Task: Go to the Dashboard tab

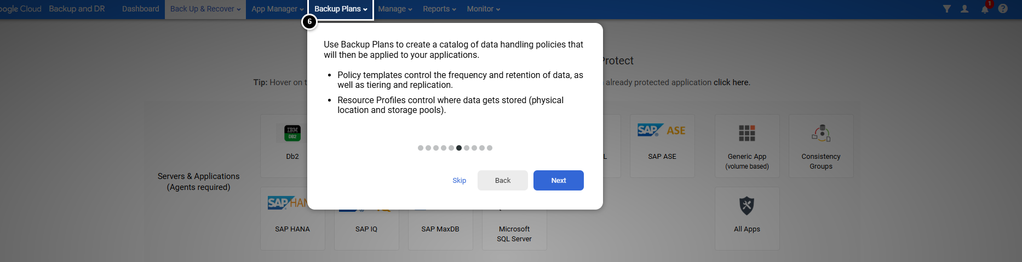Action: 140,9
